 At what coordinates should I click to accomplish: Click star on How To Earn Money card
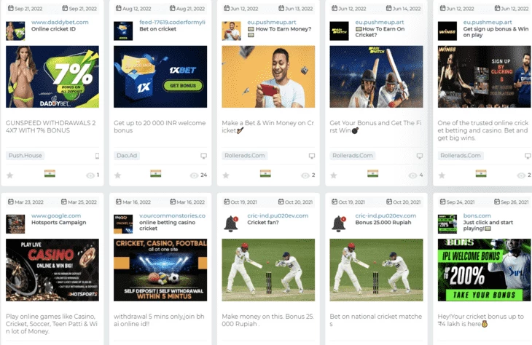click(x=226, y=175)
